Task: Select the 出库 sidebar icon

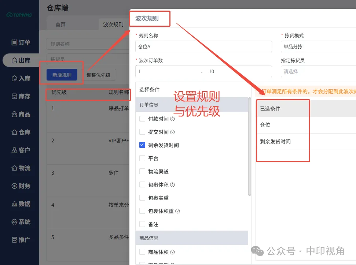Action: point(14,60)
